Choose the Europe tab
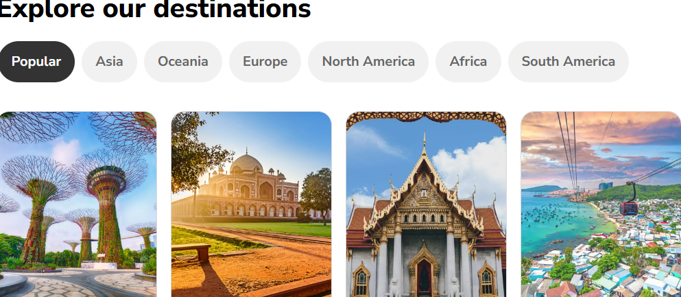 (265, 62)
